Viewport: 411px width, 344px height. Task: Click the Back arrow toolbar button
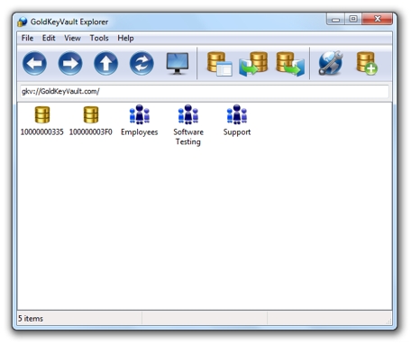click(34, 63)
